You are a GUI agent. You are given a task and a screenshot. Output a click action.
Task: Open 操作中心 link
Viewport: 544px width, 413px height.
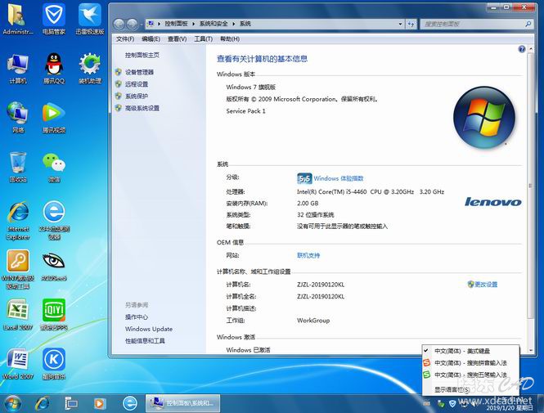pos(137,317)
